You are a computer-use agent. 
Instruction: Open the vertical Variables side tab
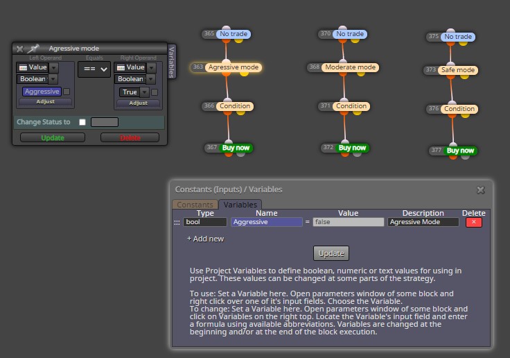click(172, 62)
